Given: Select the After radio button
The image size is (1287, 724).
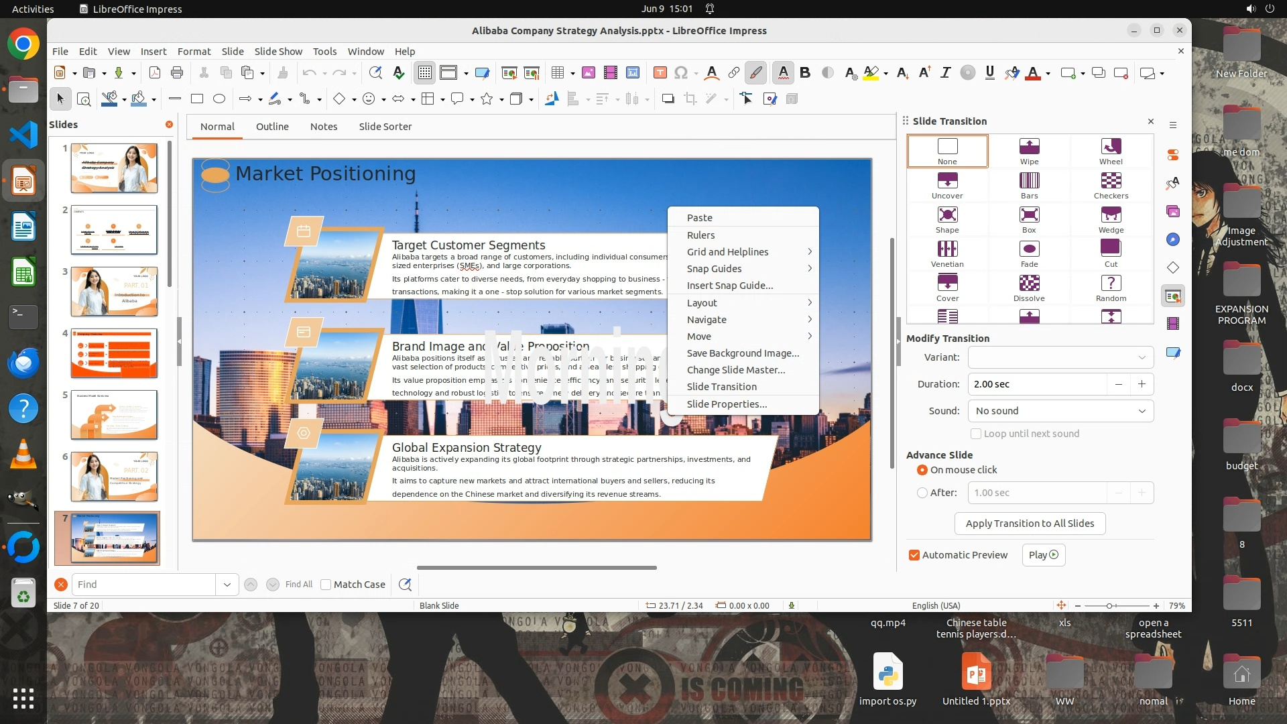Looking at the screenshot, I should [x=922, y=493].
